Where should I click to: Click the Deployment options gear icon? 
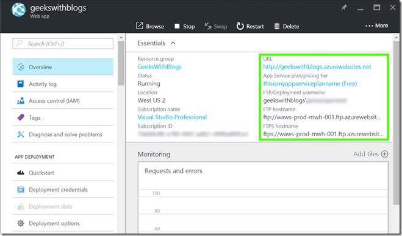[x=21, y=223]
